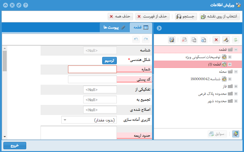
Task: Click the add relation with gear icon
Action: pos(194,40)
